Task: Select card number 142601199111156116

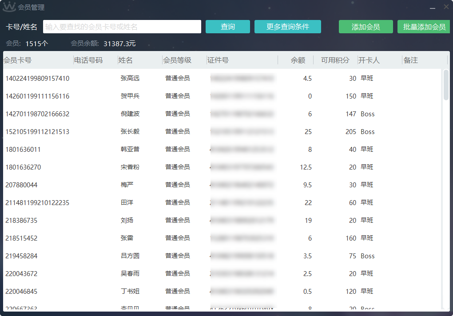Action: click(37, 96)
